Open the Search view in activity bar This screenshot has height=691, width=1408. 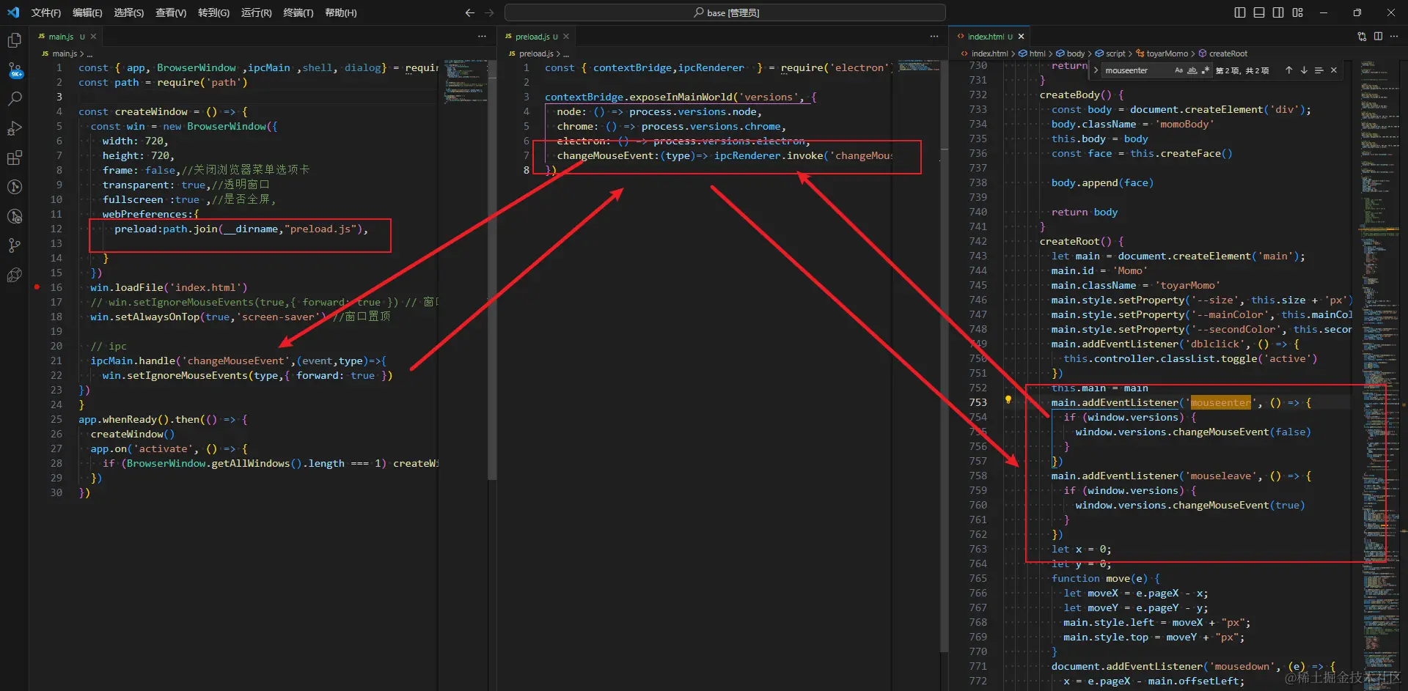[x=14, y=99]
